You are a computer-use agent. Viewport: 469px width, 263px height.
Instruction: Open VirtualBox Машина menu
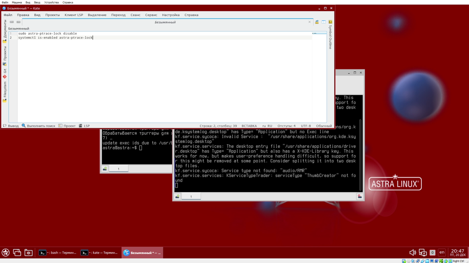(17, 2)
